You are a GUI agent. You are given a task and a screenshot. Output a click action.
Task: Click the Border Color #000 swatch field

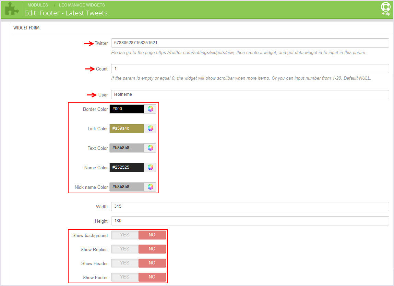click(x=127, y=109)
